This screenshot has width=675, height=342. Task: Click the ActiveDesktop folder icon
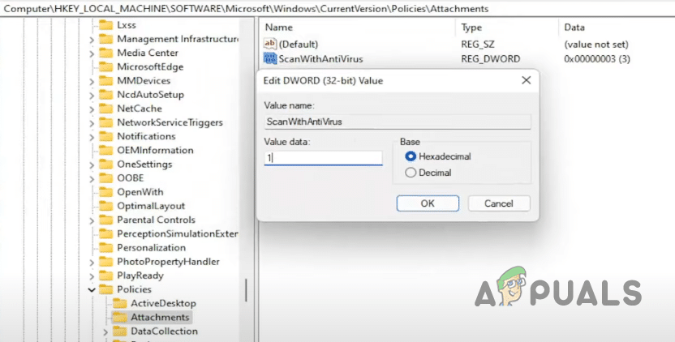pos(120,303)
